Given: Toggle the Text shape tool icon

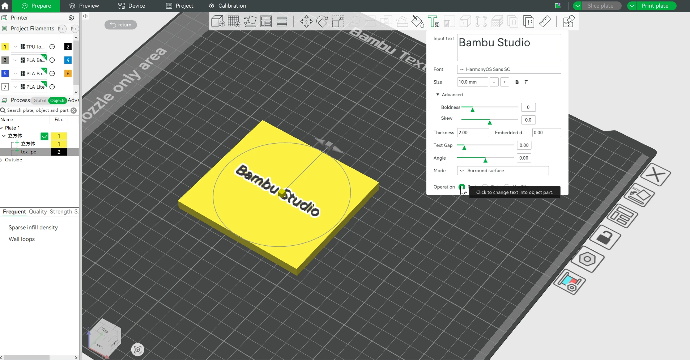Looking at the screenshot, I should click(433, 21).
